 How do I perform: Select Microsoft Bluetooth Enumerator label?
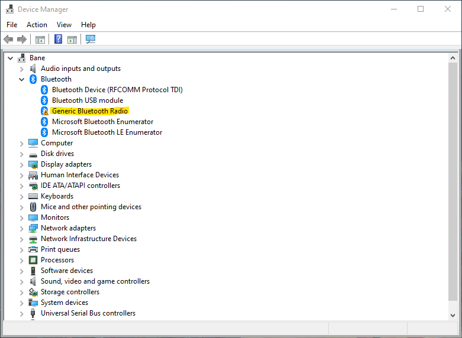click(x=102, y=122)
